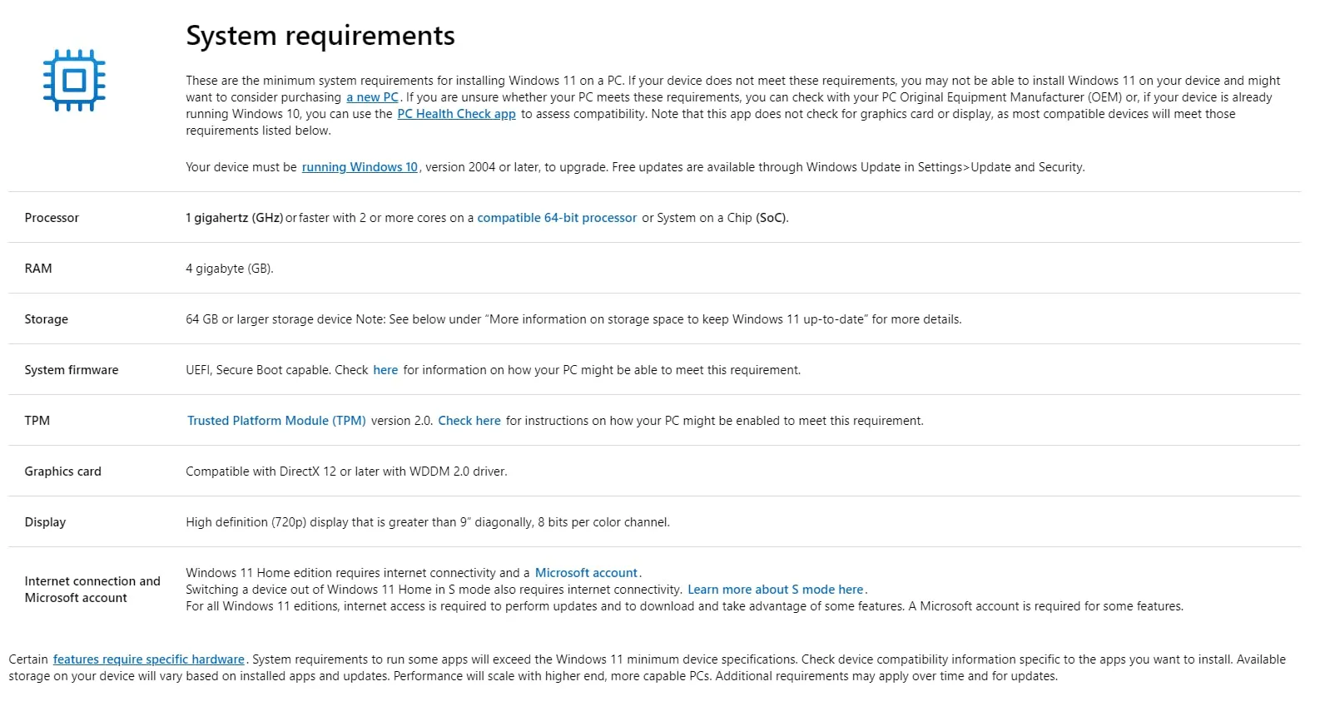Click the Graphics card row label

(x=63, y=472)
